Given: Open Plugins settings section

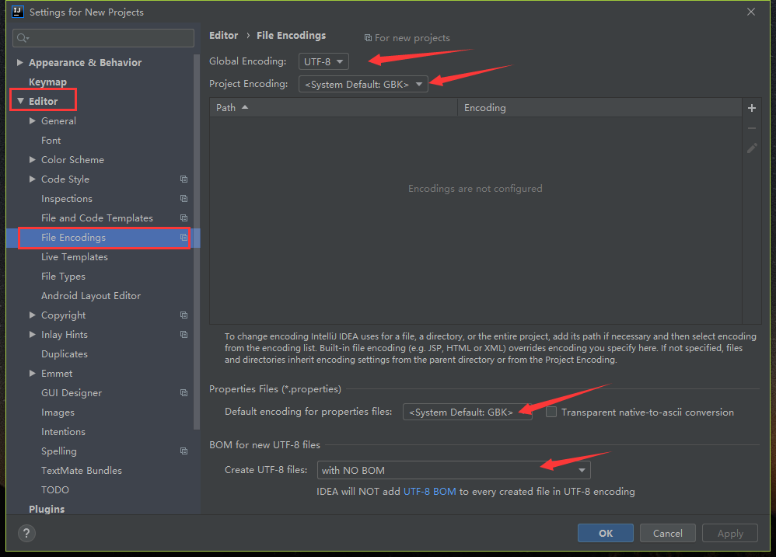Looking at the screenshot, I should click(x=47, y=509).
